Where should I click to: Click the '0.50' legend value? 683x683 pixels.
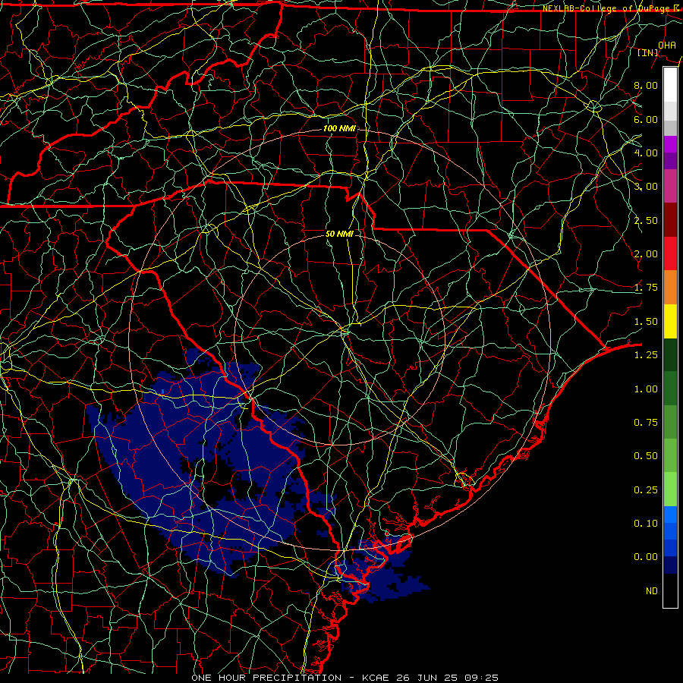tap(646, 455)
